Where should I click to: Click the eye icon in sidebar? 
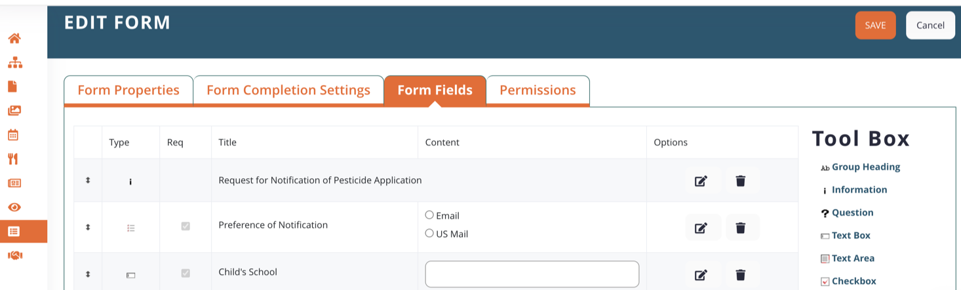click(14, 207)
